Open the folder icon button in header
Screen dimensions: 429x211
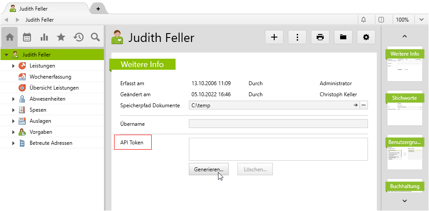pos(343,38)
